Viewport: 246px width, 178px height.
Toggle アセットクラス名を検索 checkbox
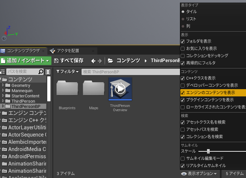183,122
